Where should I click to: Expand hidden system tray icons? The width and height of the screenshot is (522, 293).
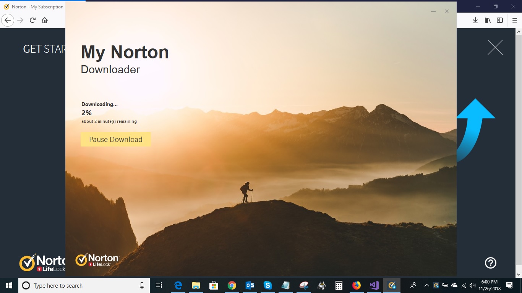[427, 285]
